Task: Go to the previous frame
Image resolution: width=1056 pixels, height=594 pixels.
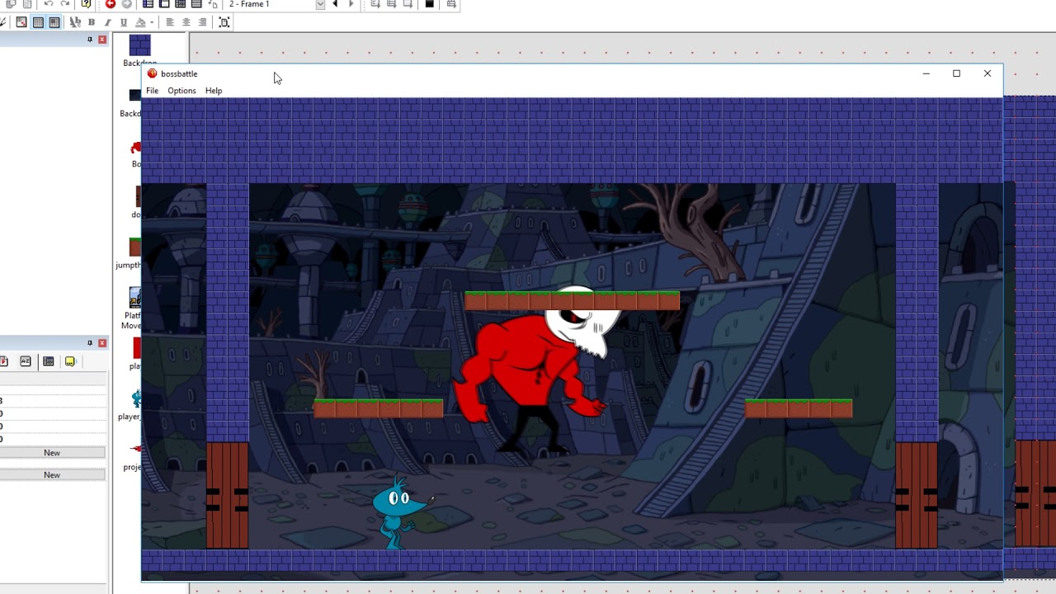Action: pyautogui.click(x=335, y=4)
